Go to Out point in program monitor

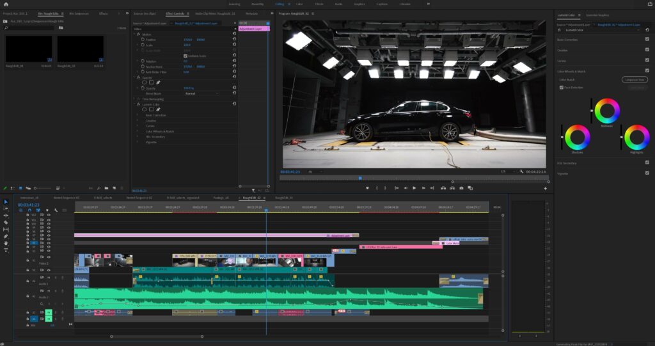point(432,188)
